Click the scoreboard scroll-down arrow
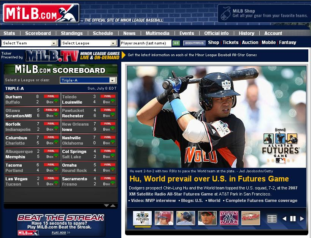The width and height of the screenshot is (311, 238). 106,205
